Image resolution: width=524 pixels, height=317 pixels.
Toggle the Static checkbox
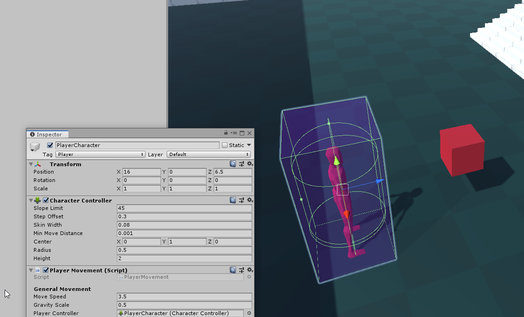point(225,145)
